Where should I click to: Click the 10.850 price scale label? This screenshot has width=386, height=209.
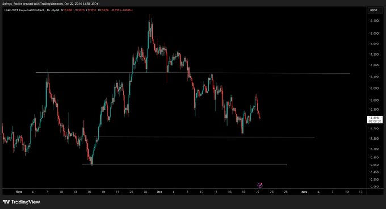[x=374, y=157]
